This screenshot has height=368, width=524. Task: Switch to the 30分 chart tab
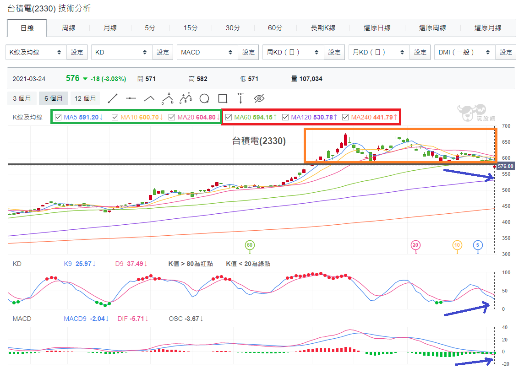(x=233, y=28)
